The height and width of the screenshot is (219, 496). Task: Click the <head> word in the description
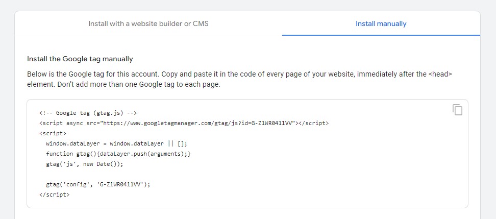tap(440, 74)
